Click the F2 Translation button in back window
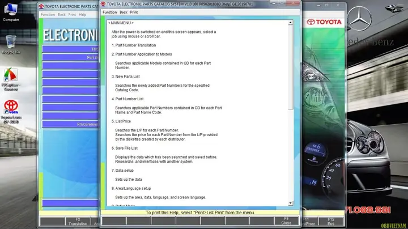408x229 pixels. pyautogui.click(x=78, y=222)
